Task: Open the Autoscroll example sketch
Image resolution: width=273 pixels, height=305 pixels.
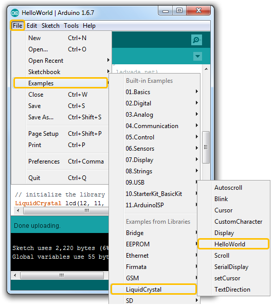Action: [x=234, y=188]
